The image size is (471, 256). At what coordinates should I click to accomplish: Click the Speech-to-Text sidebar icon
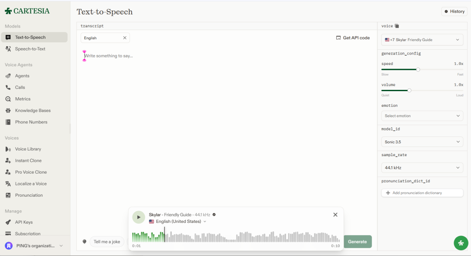pyautogui.click(x=8, y=49)
